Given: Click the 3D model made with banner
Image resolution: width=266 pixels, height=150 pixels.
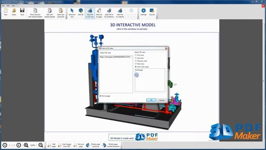Looking at the screenshot, I should click(x=133, y=137).
